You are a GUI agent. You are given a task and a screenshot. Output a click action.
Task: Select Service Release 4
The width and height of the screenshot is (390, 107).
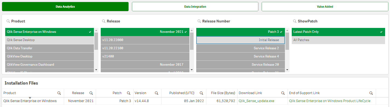pos(241,56)
